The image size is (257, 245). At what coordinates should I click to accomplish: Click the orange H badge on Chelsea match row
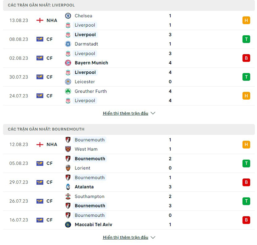tap(246, 20)
